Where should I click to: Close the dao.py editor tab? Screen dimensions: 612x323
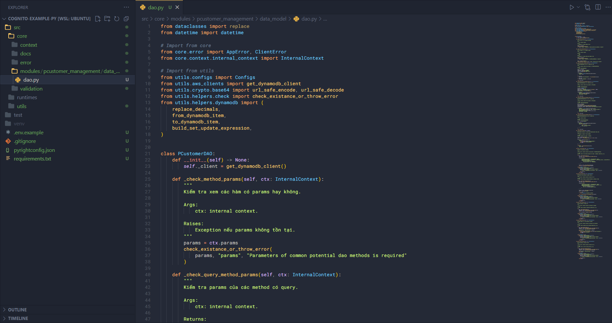point(177,7)
